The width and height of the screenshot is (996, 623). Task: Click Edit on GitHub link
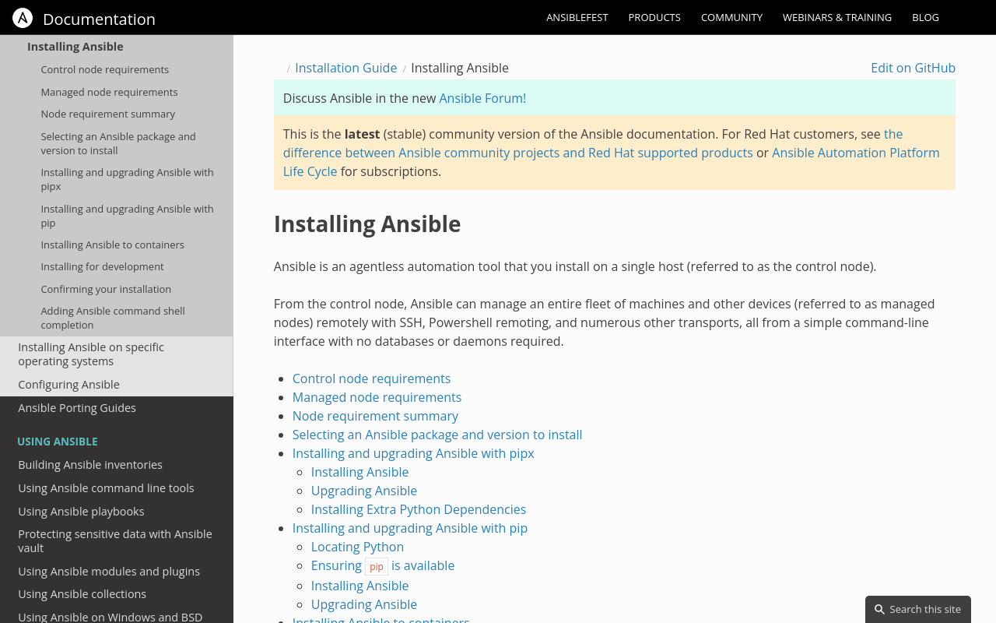click(913, 68)
